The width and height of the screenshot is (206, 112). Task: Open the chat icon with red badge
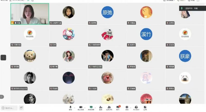[118, 108]
